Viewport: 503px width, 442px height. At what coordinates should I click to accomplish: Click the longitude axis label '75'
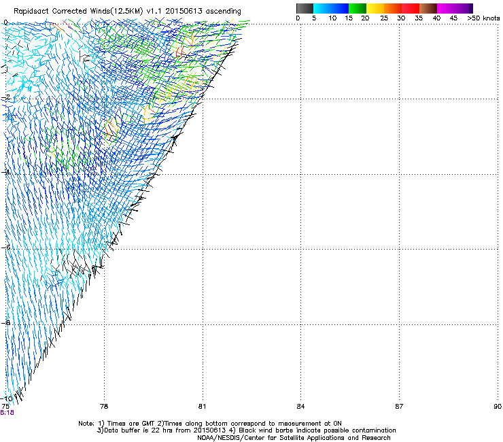pyautogui.click(x=5, y=407)
